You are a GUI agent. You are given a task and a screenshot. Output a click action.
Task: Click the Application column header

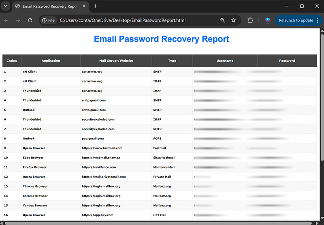pyautogui.click(x=51, y=61)
